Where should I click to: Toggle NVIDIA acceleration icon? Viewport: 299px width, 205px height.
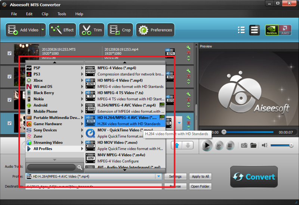[272, 30]
